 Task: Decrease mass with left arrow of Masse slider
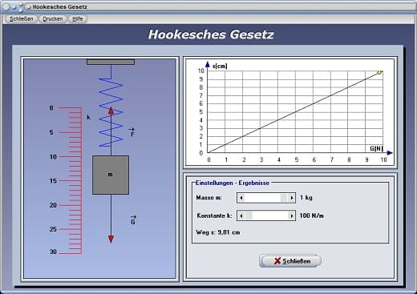[x=241, y=198]
